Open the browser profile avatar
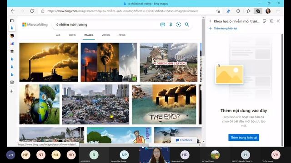Viewport: 291px width, 163px height. (x=268, y=11)
